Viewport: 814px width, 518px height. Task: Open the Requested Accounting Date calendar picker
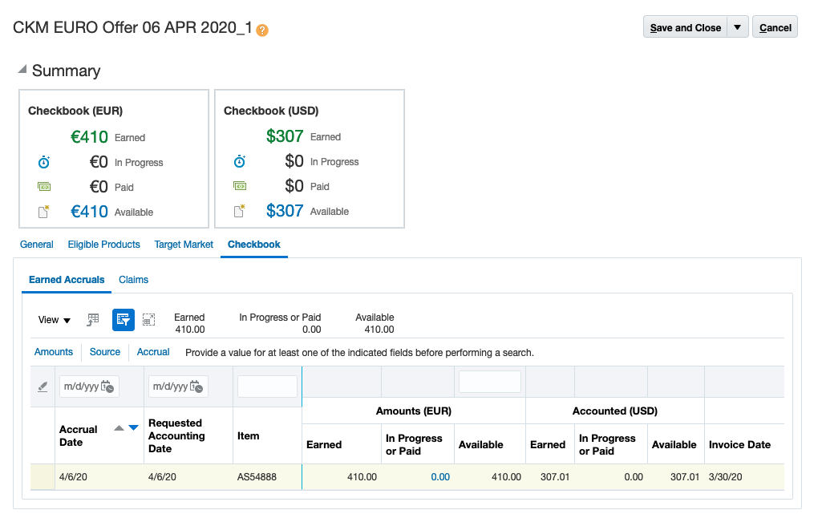click(198, 386)
